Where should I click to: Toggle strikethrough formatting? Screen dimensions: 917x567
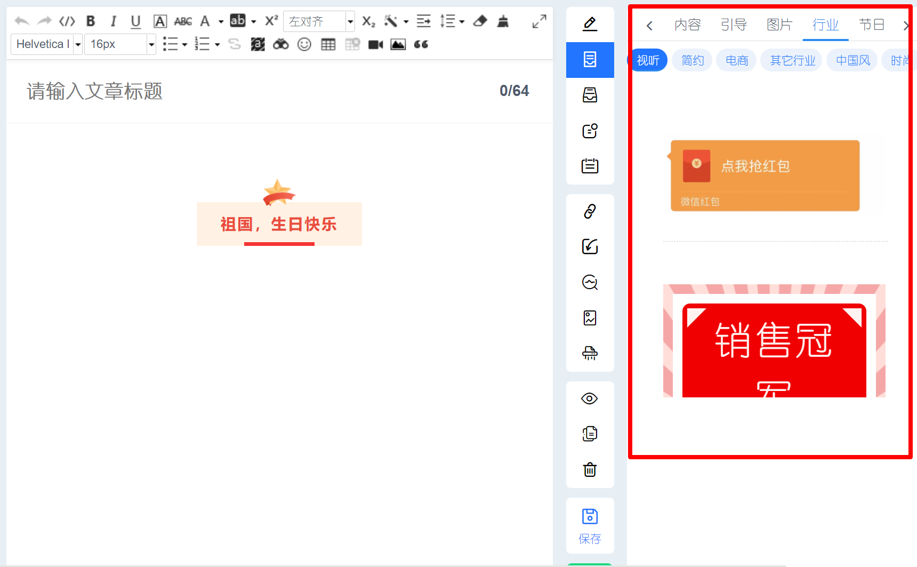(235, 44)
